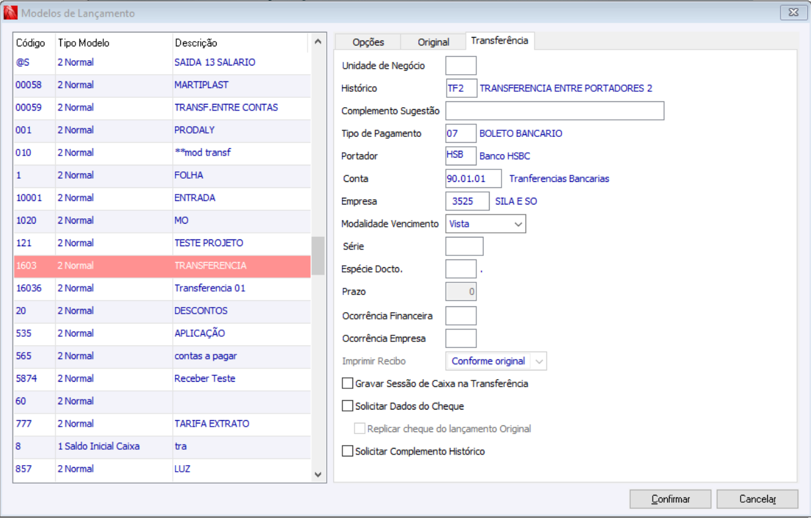The height and width of the screenshot is (518, 811).
Task: Select the ENTRADA row
Action: point(162,198)
